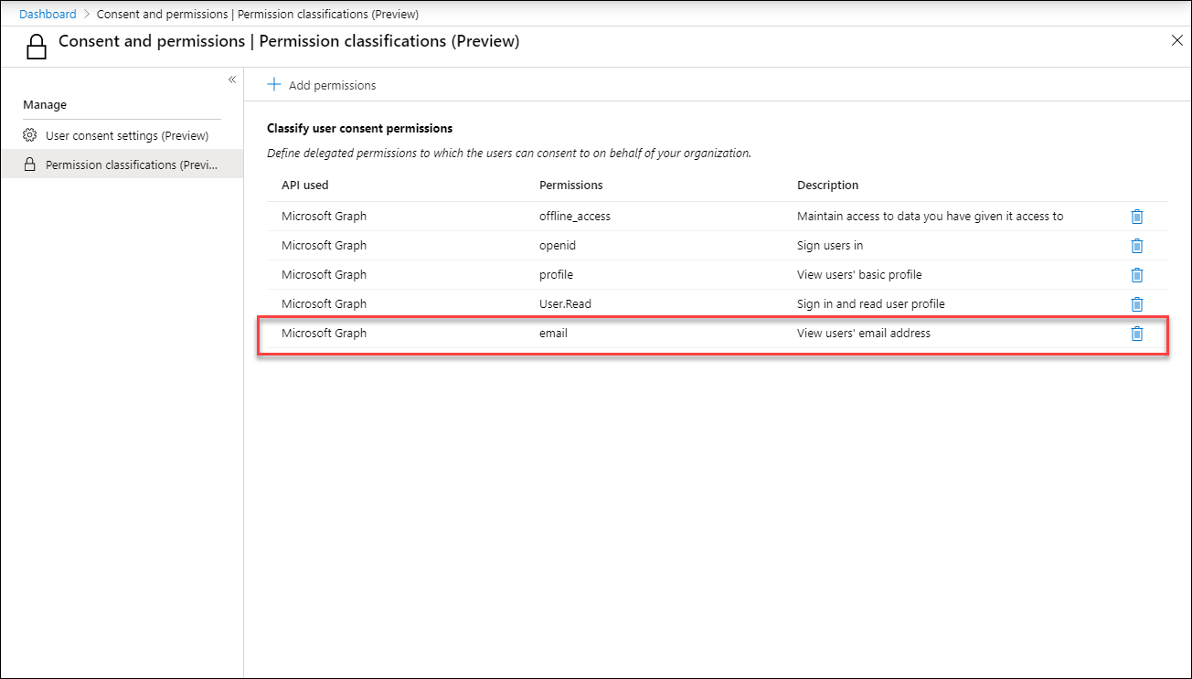Viewport: 1192px width, 679px height.
Task: Click the API used column header
Action: pos(304,185)
